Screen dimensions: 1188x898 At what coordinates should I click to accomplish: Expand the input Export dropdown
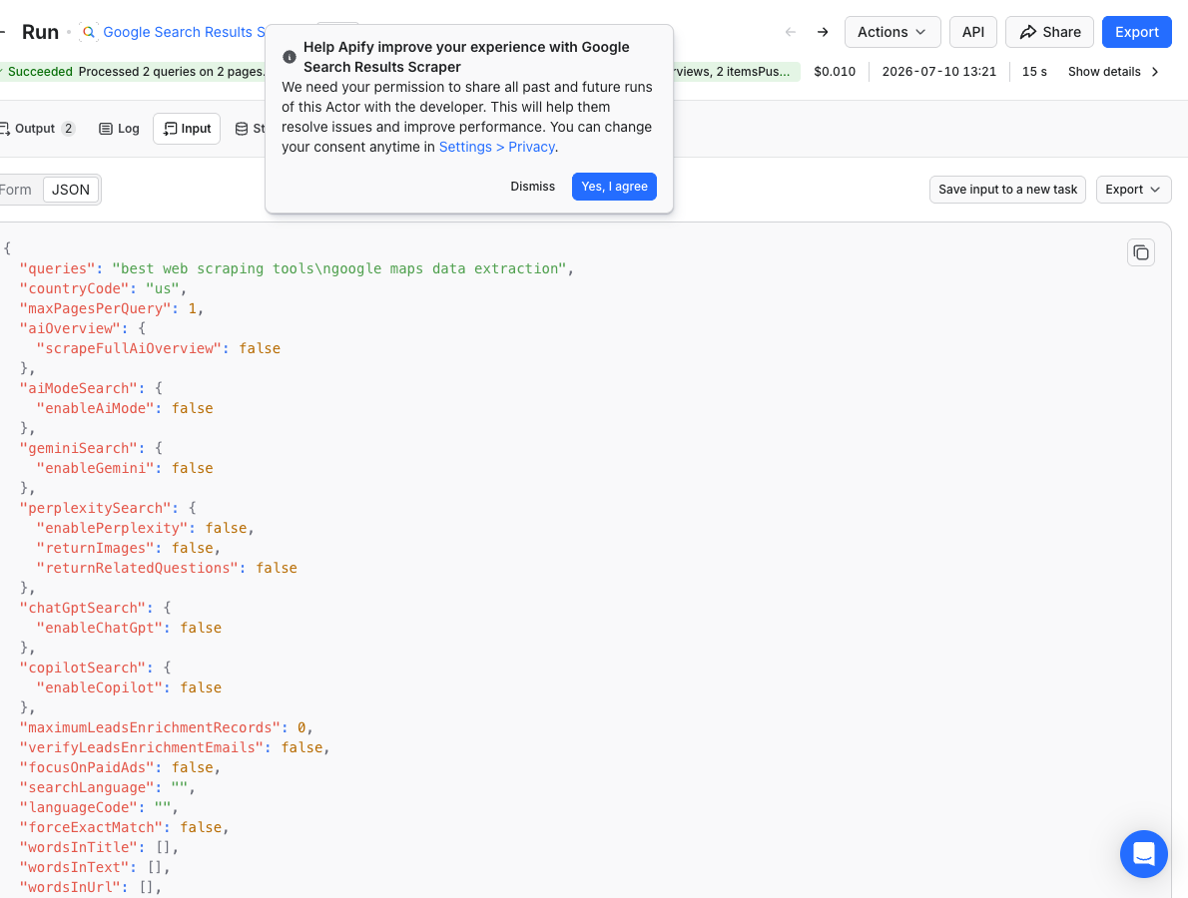pos(1133,190)
